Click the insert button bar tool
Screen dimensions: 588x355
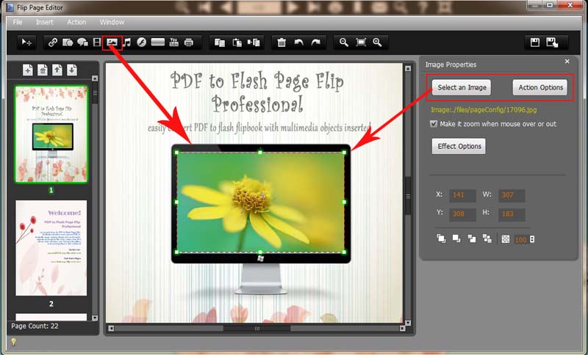[158, 43]
